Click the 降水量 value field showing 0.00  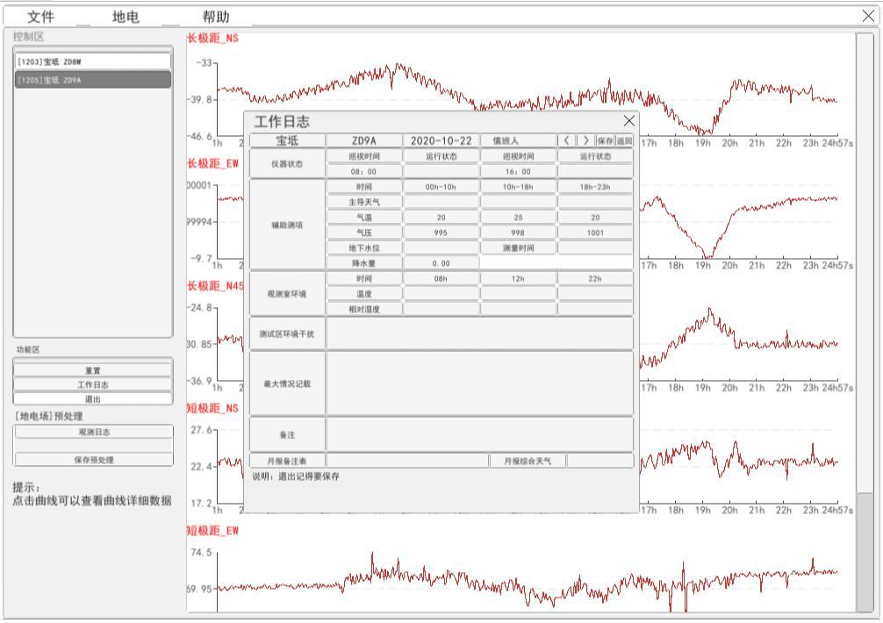click(x=441, y=262)
